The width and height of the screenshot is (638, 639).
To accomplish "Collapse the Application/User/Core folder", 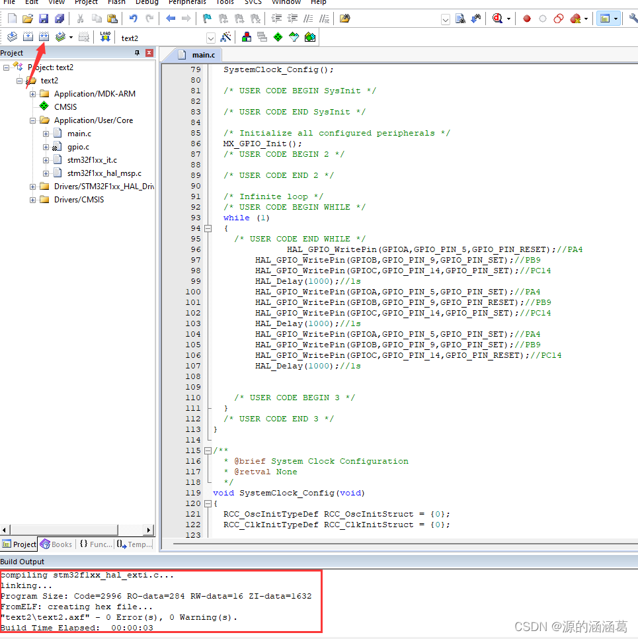I will (x=32, y=120).
